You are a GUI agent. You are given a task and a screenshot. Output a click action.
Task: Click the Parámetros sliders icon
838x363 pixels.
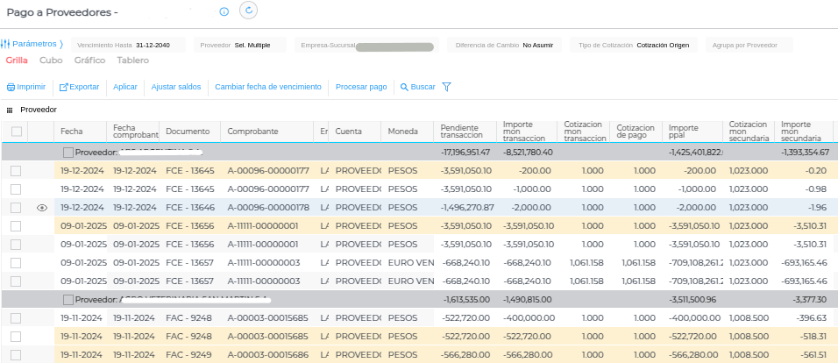tap(5, 44)
